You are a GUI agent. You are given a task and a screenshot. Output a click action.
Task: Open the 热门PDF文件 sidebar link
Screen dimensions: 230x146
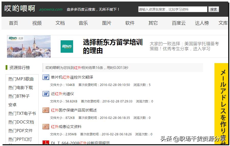(x=20, y=131)
